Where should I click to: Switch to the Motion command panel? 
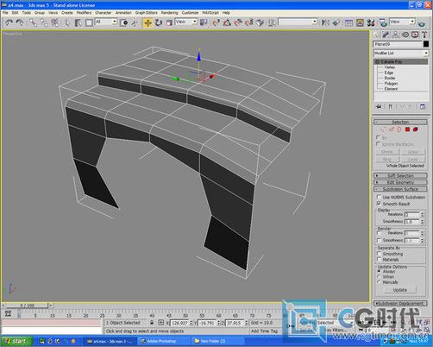click(x=405, y=35)
